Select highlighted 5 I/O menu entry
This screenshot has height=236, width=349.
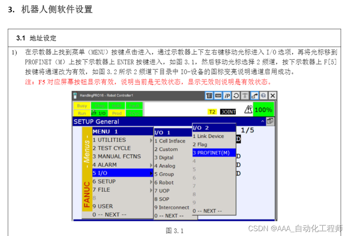click(123, 173)
